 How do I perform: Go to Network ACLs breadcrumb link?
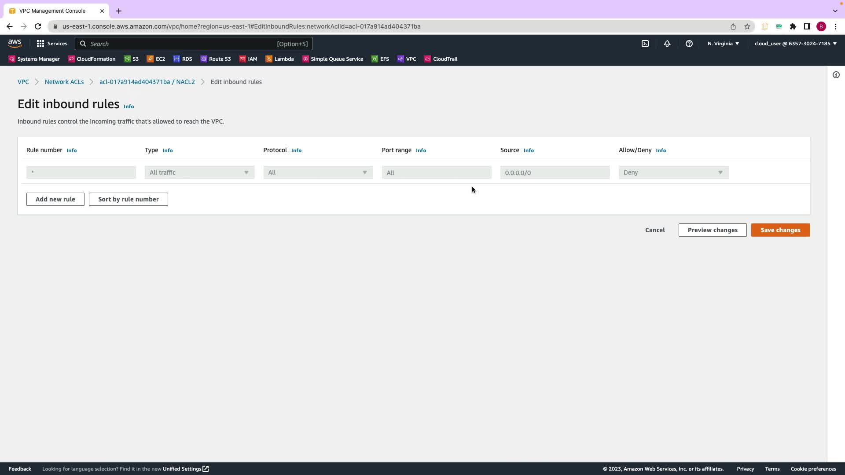tap(64, 82)
